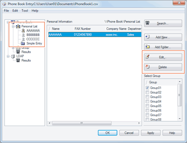Click the binoculars icon under LDAP
The image size is (187, 143).
[18, 61]
